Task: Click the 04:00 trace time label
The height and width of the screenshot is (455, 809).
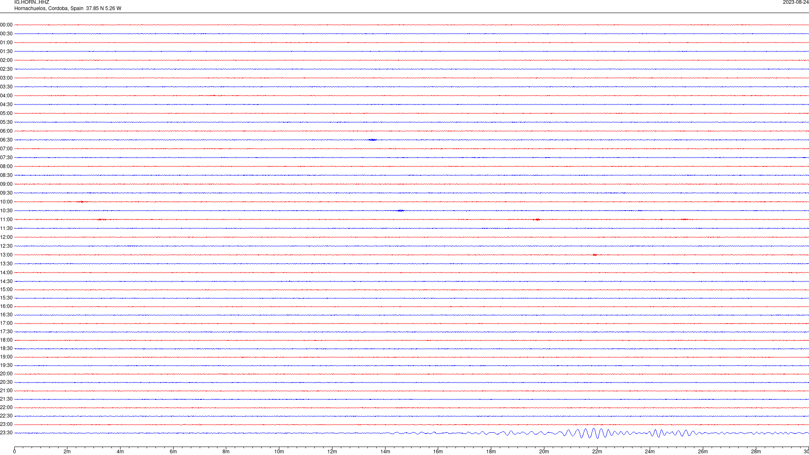Action: click(x=6, y=96)
